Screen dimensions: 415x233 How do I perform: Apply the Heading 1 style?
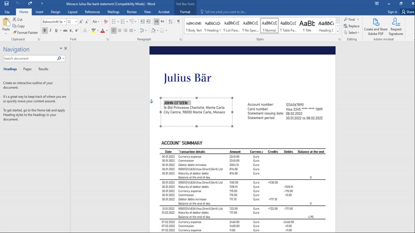[212, 26]
